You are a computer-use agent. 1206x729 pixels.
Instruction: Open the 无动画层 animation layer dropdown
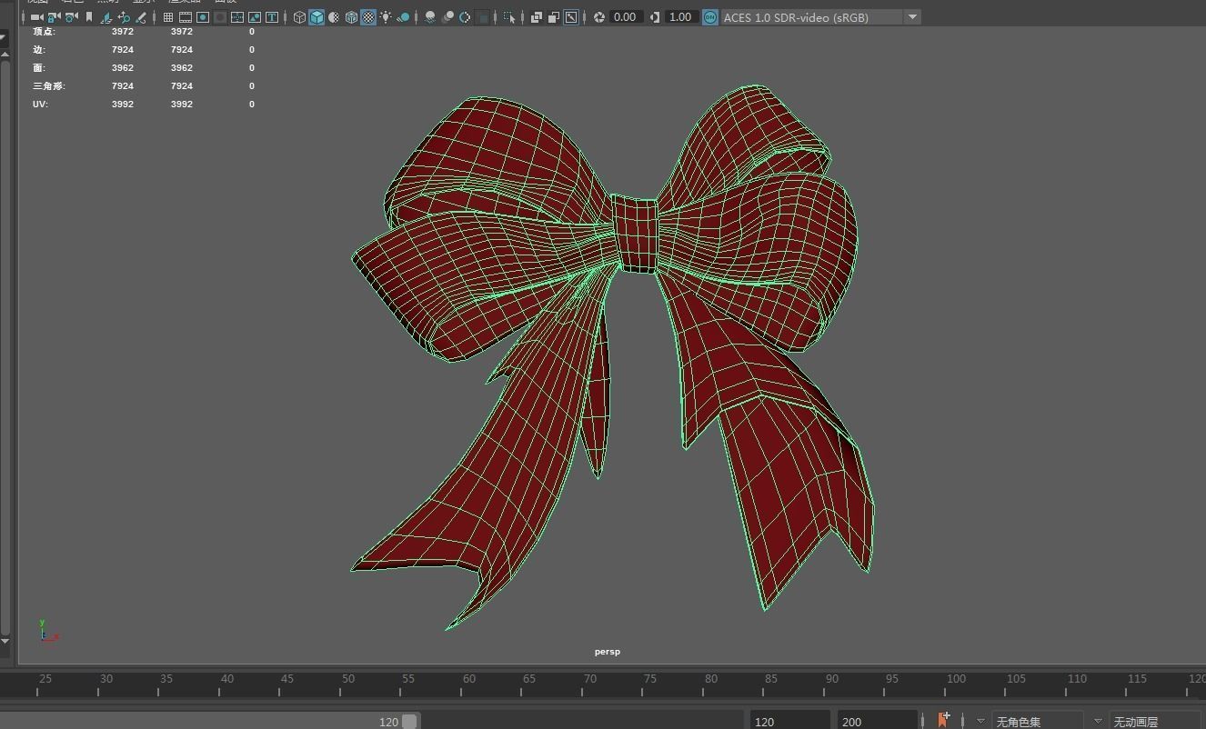click(x=1155, y=722)
